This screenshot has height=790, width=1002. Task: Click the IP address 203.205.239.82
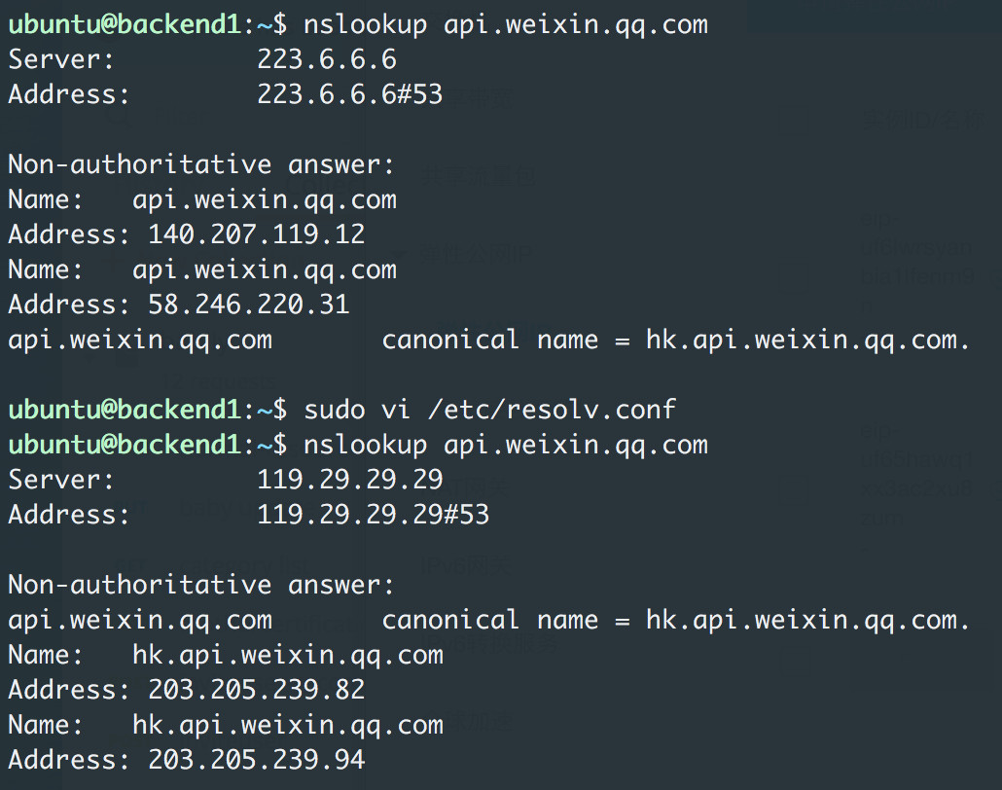pyautogui.click(x=256, y=690)
